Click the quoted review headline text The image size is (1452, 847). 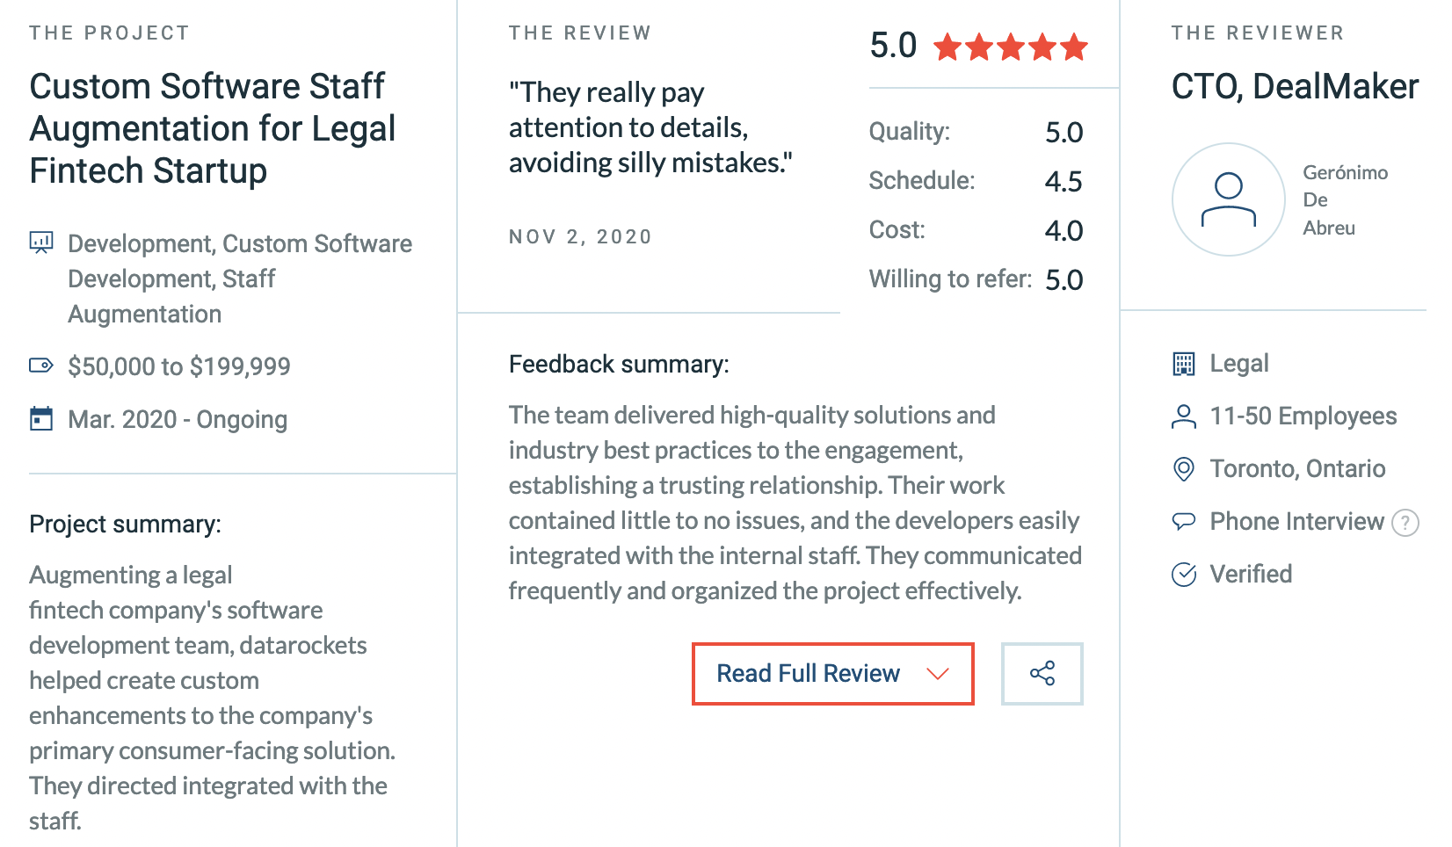click(x=650, y=127)
